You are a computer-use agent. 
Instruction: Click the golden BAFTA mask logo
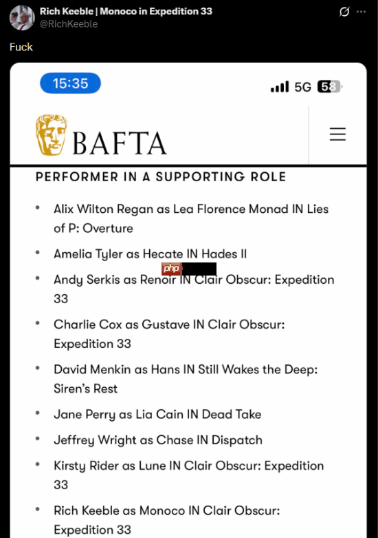point(52,135)
